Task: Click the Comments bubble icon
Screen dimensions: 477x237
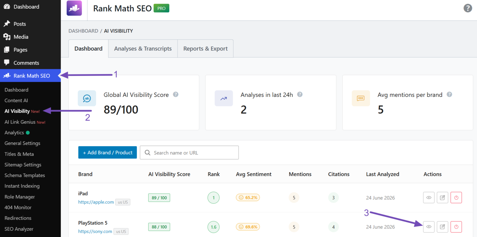Action: (6, 63)
